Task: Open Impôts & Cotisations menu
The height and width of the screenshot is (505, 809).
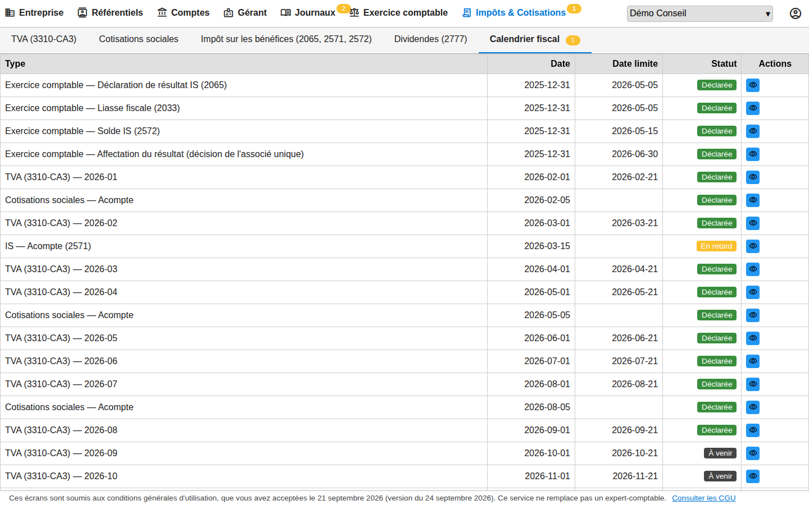Action: 513,13
